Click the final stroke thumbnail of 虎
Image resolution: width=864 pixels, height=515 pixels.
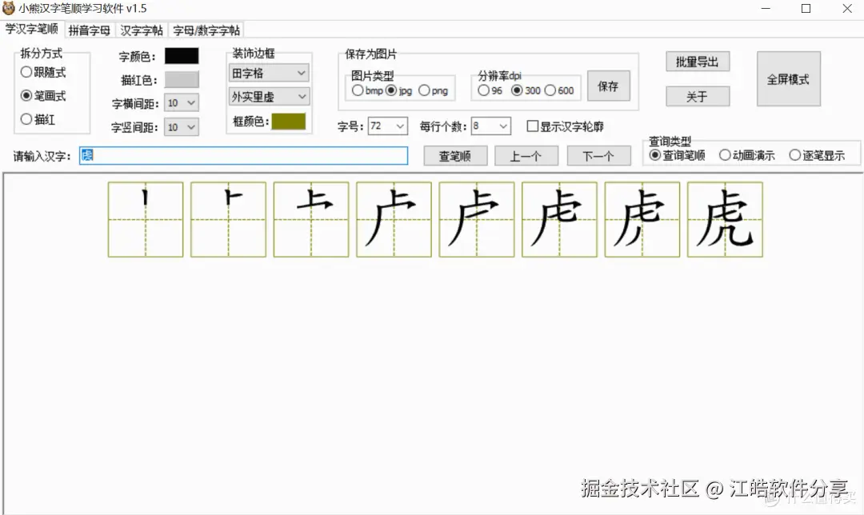click(x=725, y=218)
